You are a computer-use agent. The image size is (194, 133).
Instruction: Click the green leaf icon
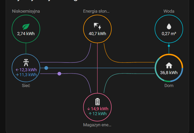pyautogui.click(x=26, y=26)
